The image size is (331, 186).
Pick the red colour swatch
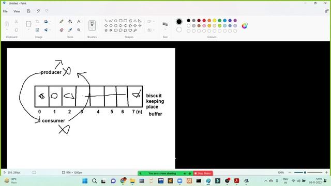point(204,21)
